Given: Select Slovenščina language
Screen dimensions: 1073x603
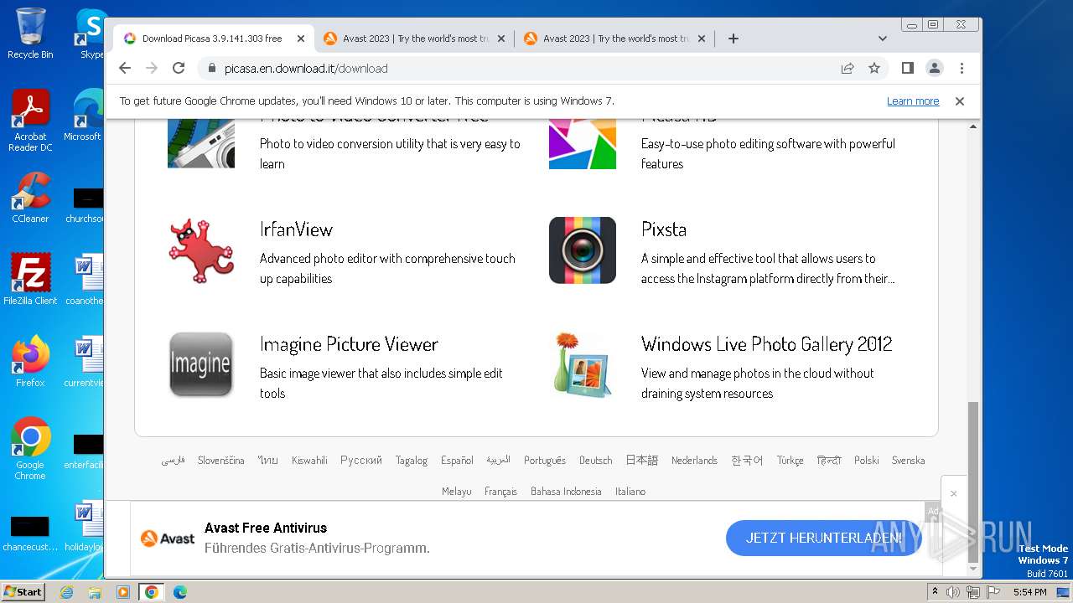Looking at the screenshot, I should click(221, 461).
